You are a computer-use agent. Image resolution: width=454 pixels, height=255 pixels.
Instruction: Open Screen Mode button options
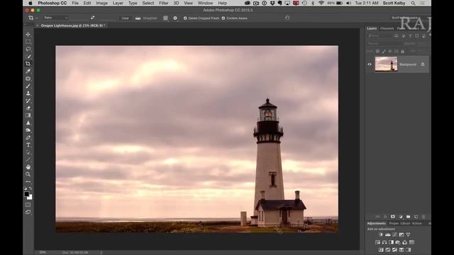28,212
